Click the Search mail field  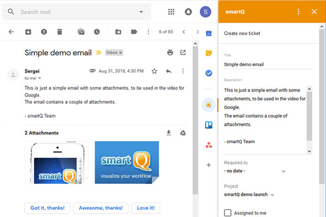pos(77,12)
